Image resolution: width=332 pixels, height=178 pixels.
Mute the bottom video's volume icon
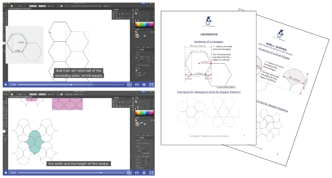[137, 173]
